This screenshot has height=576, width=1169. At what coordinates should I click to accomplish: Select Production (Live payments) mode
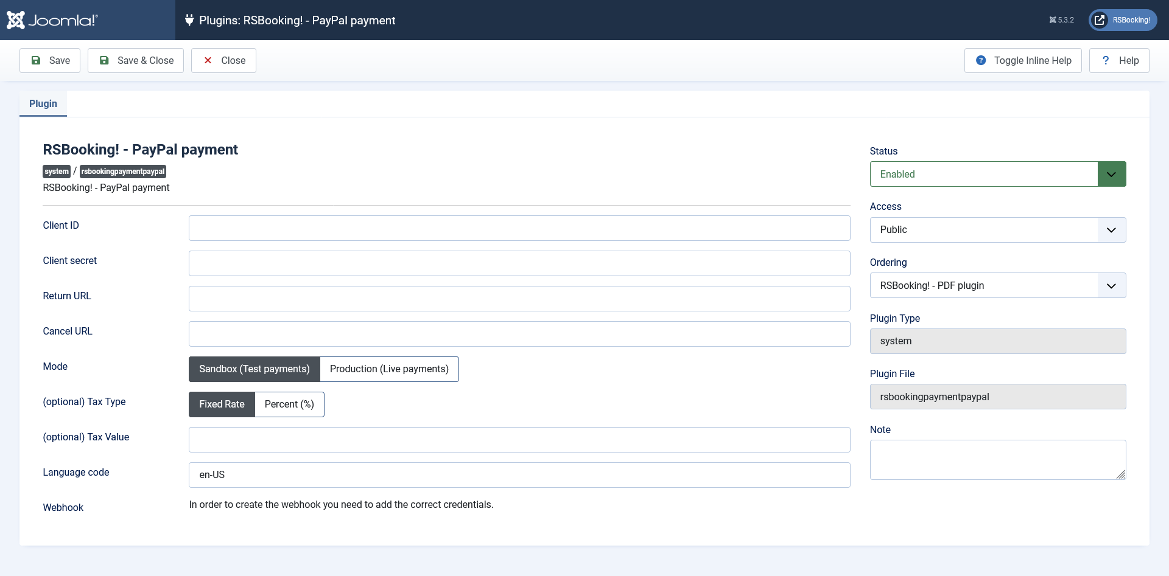pos(389,369)
